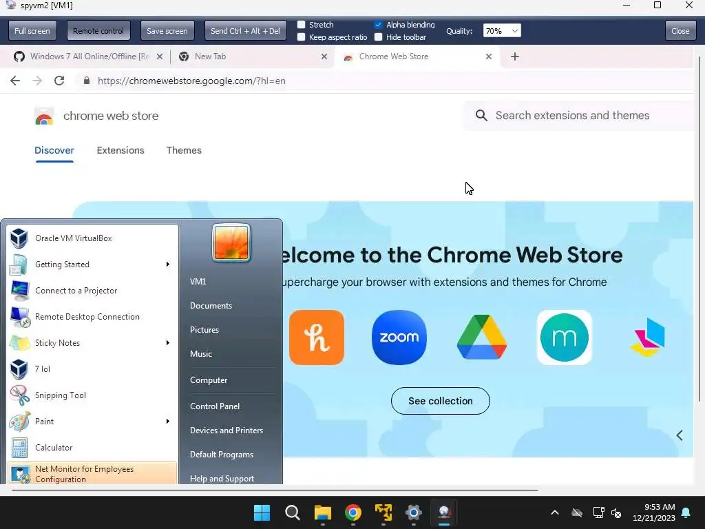Check the Hide toolbar checkbox
Viewport: 705px width, 529px height.
pos(378,37)
